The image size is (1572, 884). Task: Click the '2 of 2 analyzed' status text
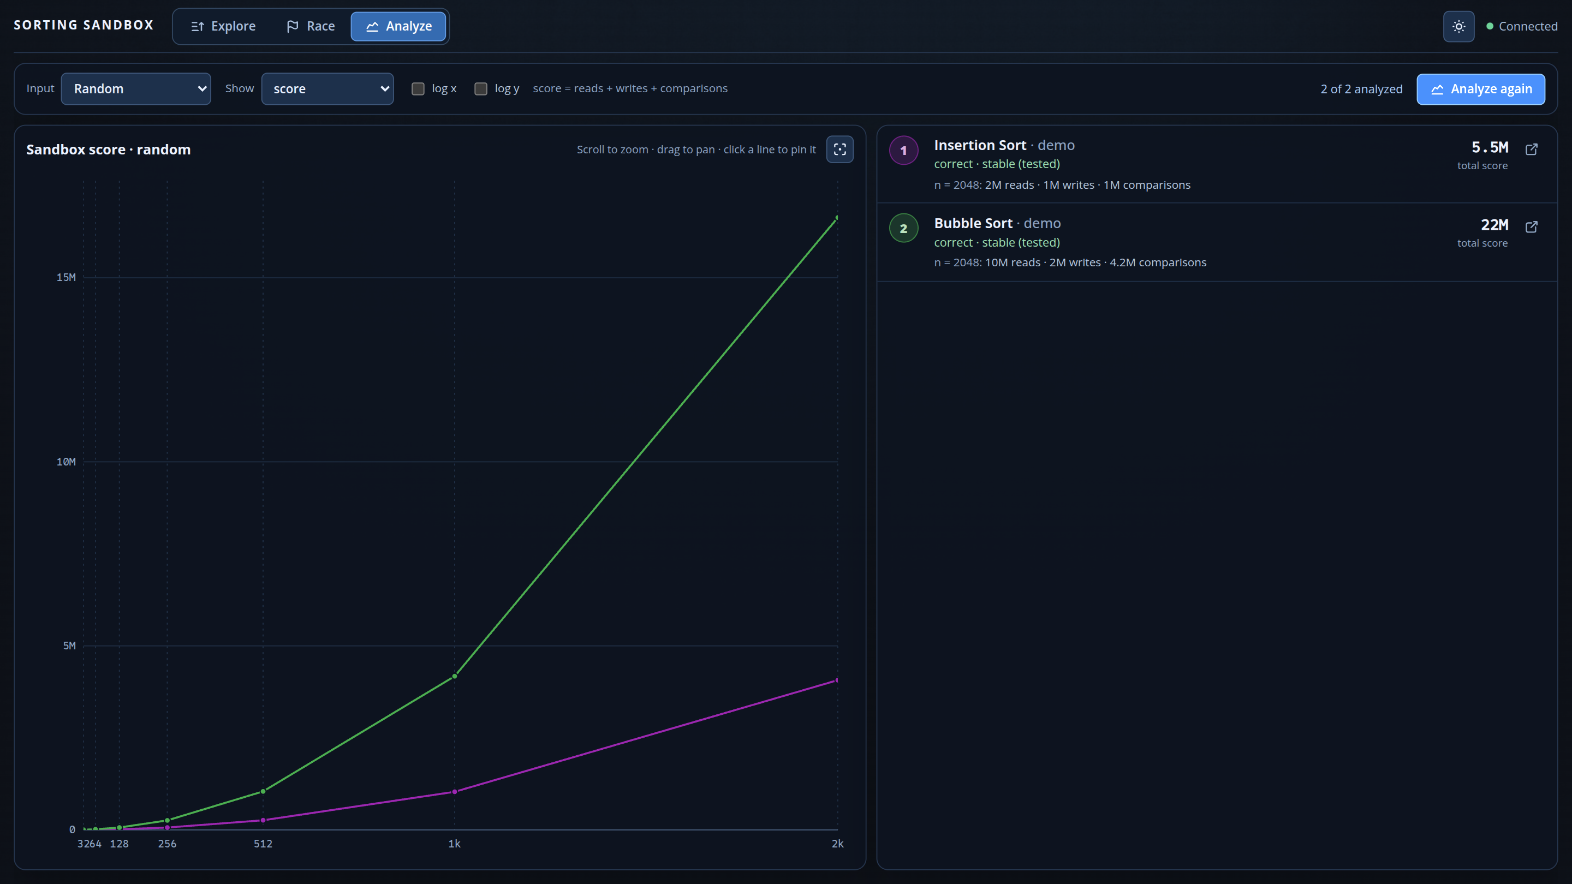[x=1361, y=89]
